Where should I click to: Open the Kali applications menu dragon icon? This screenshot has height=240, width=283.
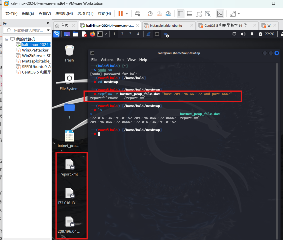coord(56,34)
